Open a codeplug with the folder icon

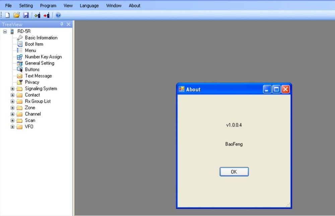pyautogui.click(x=16, y=15)
